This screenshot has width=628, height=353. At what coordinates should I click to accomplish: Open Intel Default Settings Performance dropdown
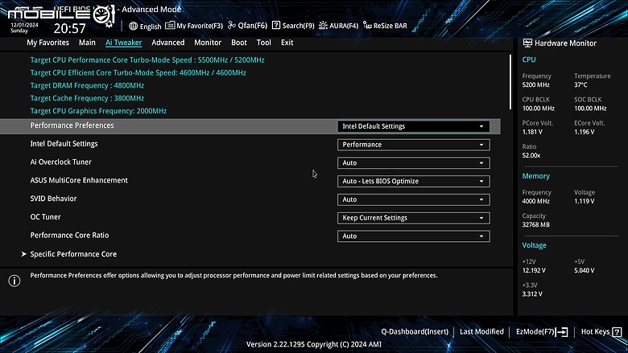coord(413,145)
